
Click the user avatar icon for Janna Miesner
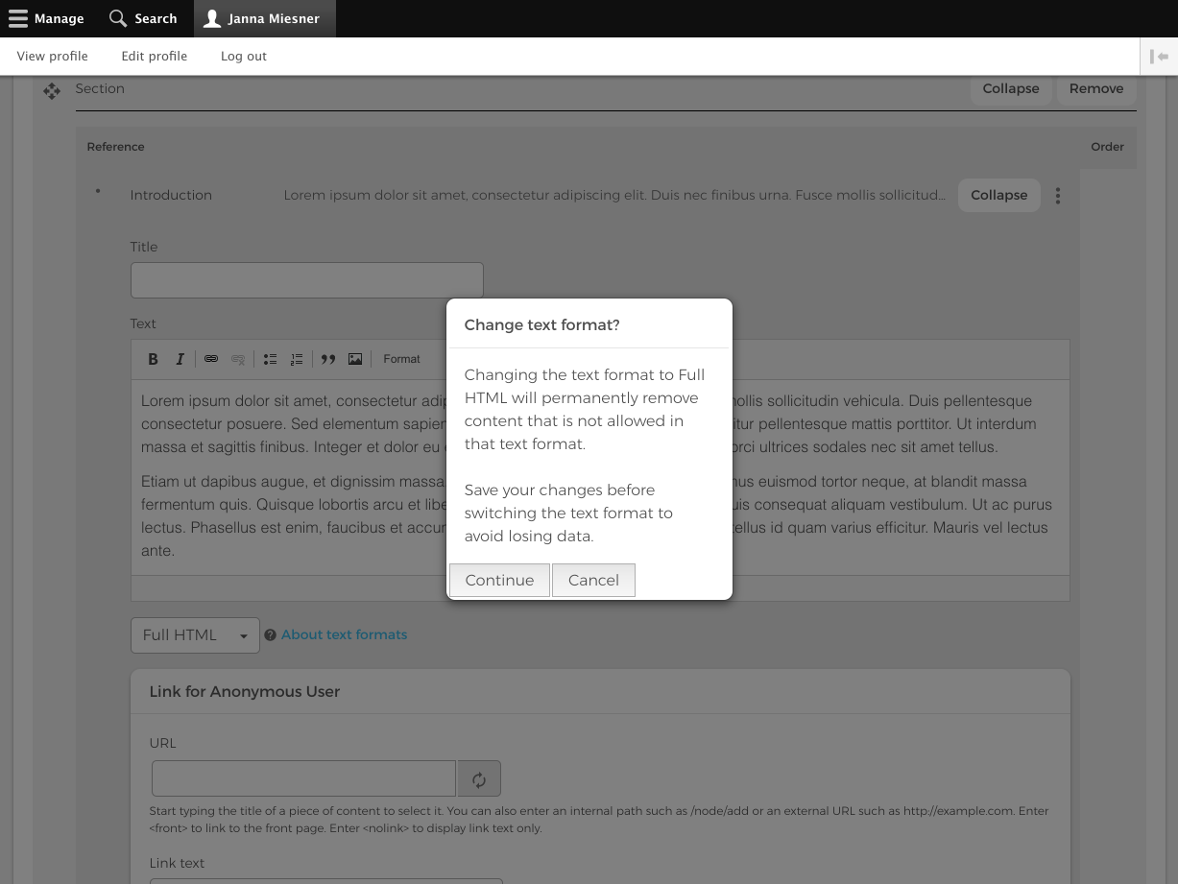[212, 18]
